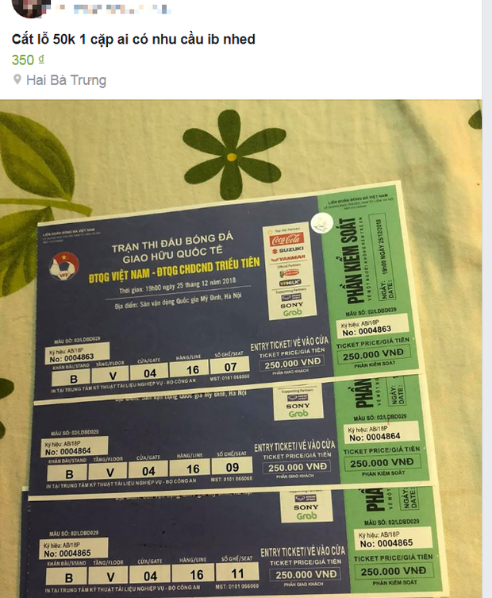Image resolution: width=492 pixels, height=598 pixels.
Task: Click the 250.000 VNĐ price on the first ticket
Action: click(x=292, y=363)
